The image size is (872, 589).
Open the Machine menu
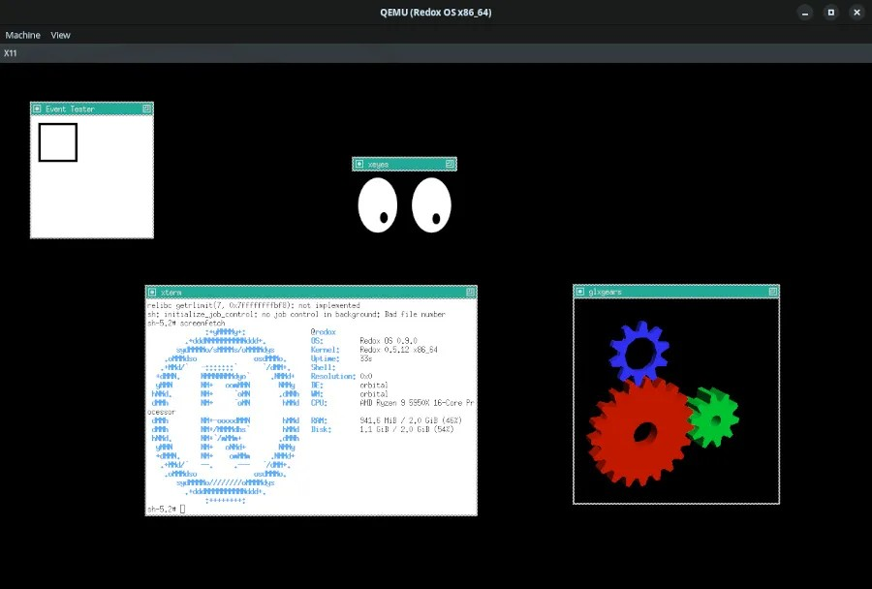click(x=22, y=35)
